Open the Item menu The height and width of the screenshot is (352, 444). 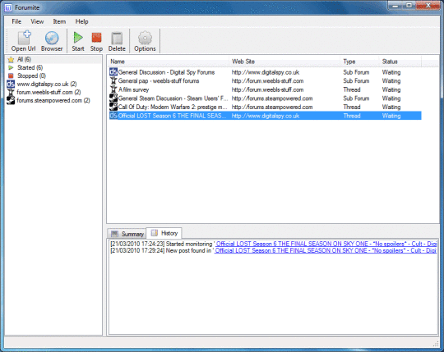pos(59,21)
